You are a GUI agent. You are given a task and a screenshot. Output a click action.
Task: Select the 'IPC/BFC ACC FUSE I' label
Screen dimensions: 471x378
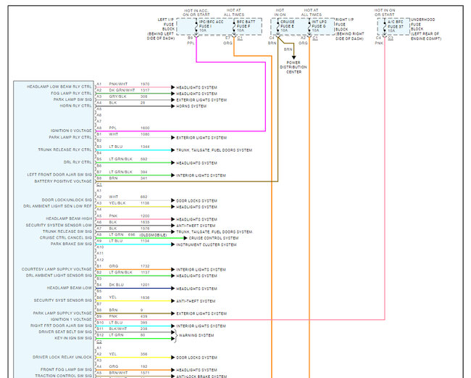point(211,24)
